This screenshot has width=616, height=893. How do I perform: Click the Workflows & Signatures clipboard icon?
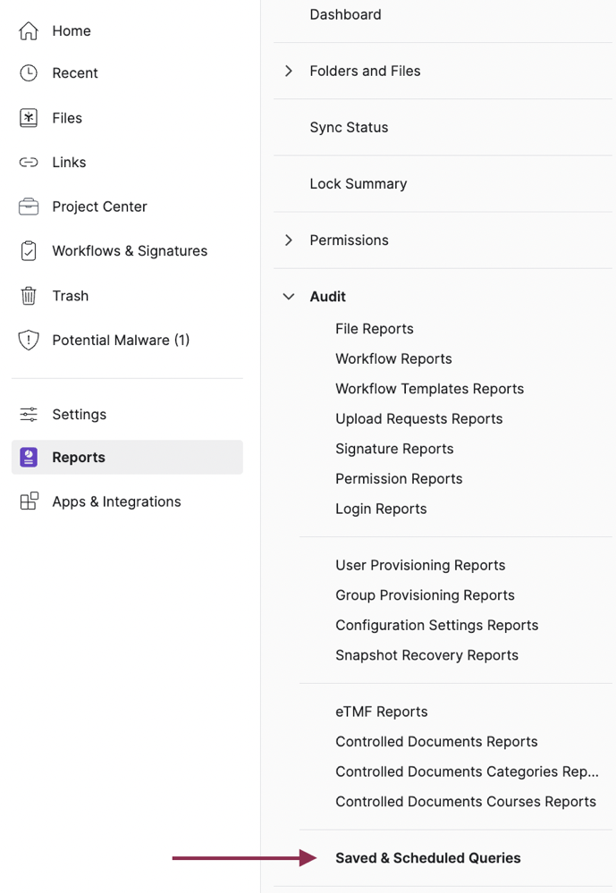point(29,251)
